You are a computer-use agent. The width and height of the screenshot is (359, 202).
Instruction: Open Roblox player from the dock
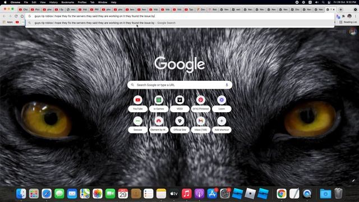pos(250,194)
